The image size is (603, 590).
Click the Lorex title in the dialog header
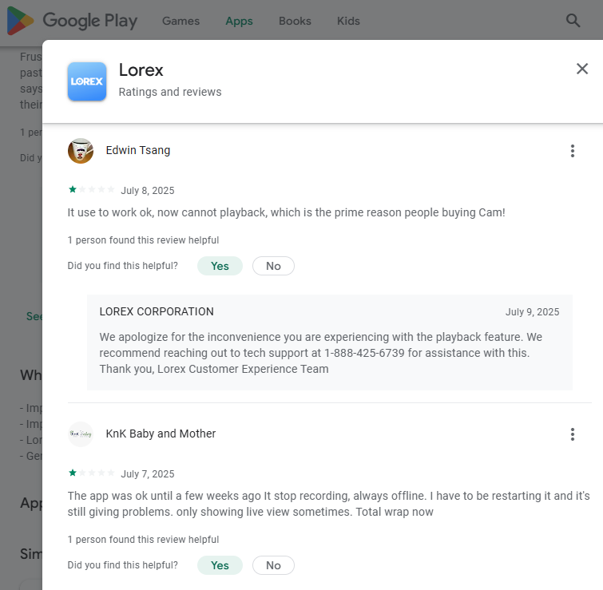pos(141,70)
